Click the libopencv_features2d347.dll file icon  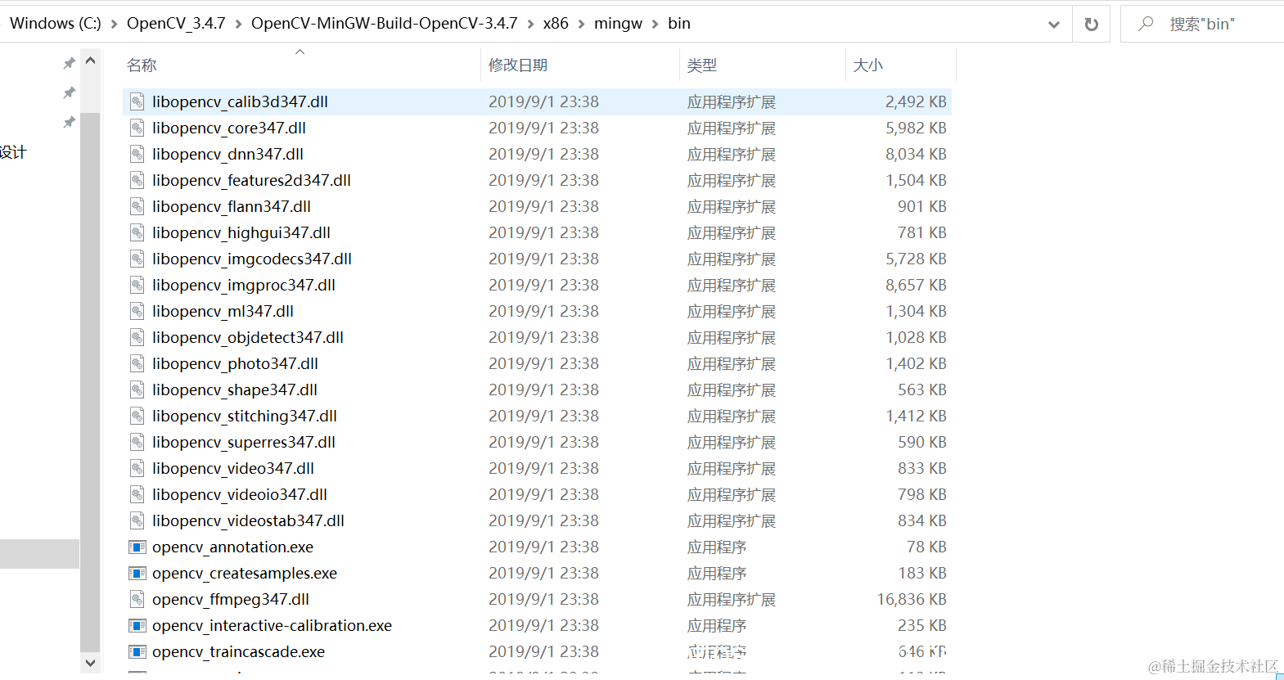[137, 180]
